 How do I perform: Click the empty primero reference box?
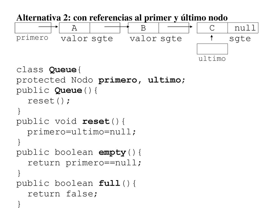point(33,28)
